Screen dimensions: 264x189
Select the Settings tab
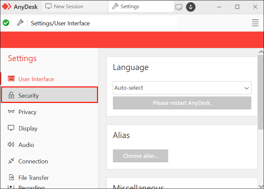(x=141, y=7)
